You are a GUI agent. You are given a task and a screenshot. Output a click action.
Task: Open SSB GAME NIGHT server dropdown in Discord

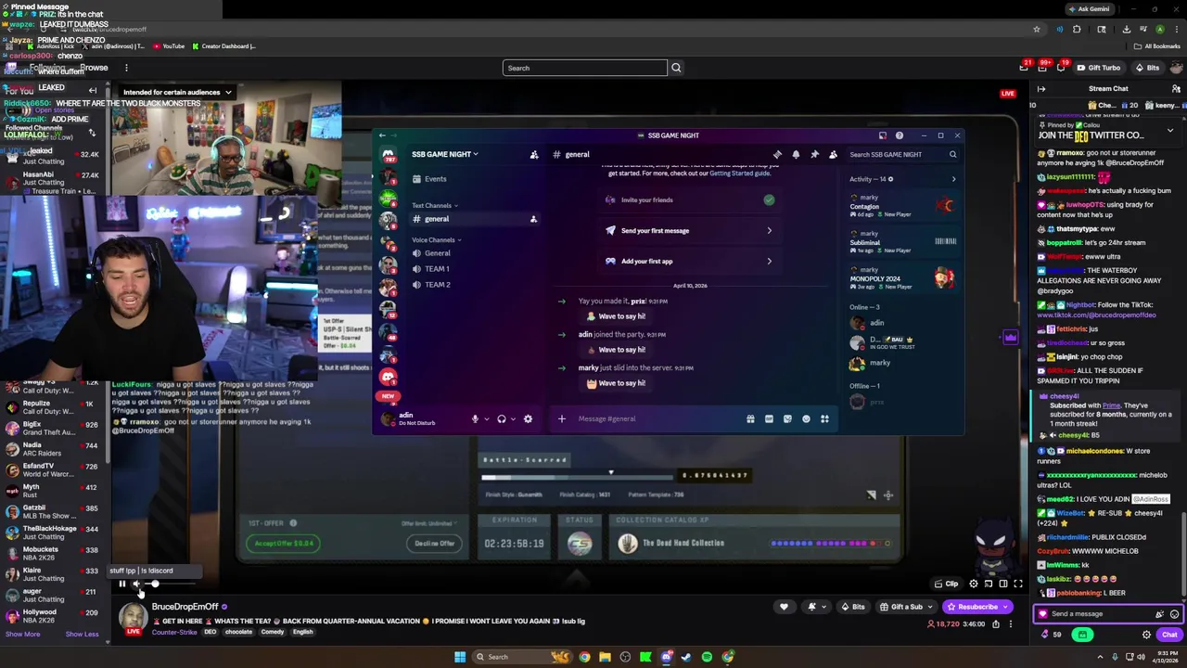(445, 155)
